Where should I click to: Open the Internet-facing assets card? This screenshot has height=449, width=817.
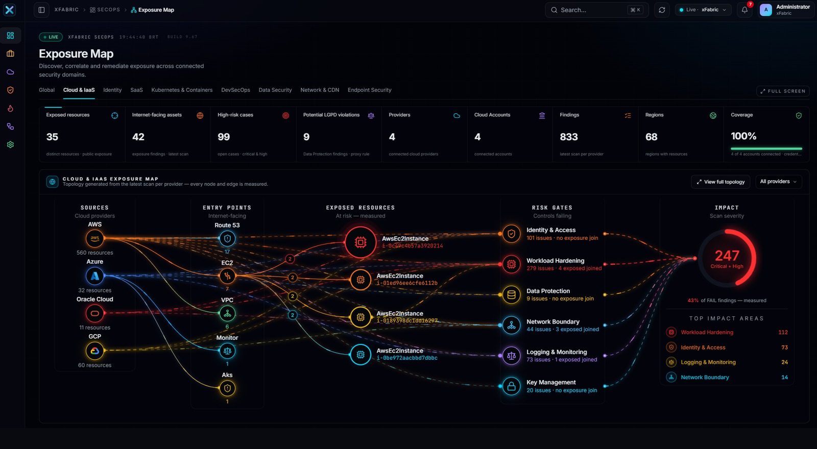click(x=168, y=134)
